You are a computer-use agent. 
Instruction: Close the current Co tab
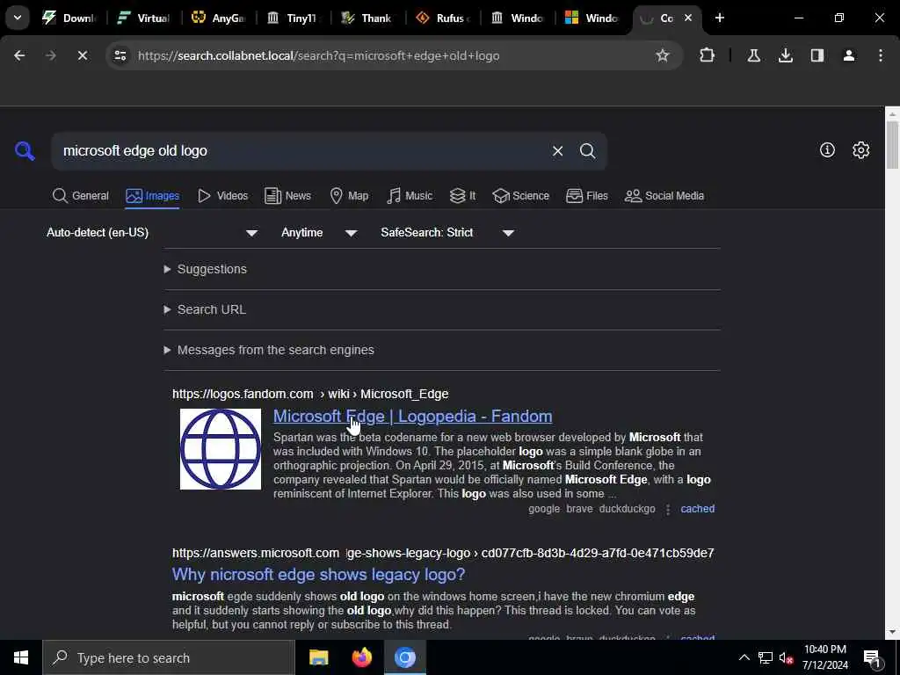[687, 18]
